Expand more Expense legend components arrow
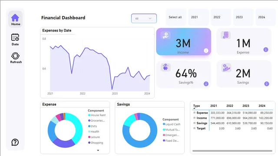278x156 pixels. pyautogui.click(x=98, y=150)
